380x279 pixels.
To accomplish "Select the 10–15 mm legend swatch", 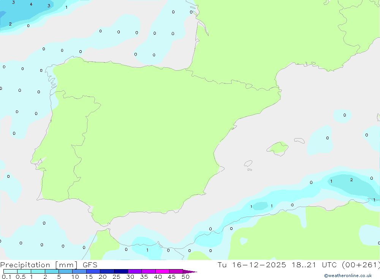I will [79, 271].
